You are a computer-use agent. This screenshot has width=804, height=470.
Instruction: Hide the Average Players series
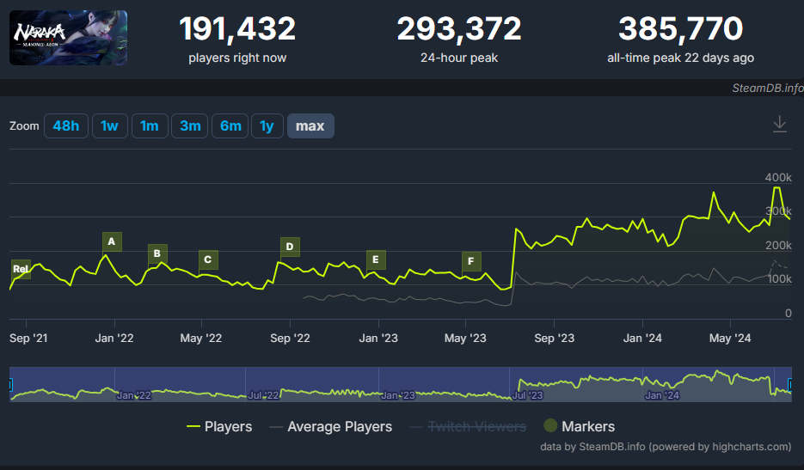tap(330, 426)
